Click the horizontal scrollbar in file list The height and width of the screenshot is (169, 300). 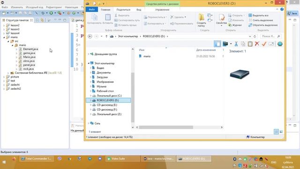(166, 127)
